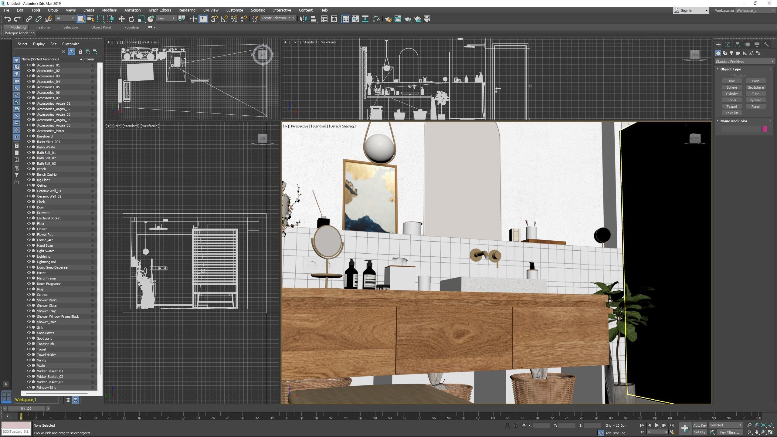Switch to the Freeform ribbon tab
777x437 pixels.
42,27
